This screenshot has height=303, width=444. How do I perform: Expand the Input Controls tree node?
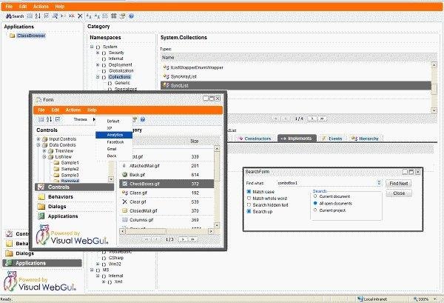[x=38, y=139]
